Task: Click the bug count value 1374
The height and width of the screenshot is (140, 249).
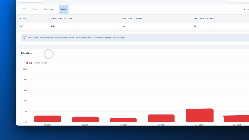Action: point(53,27)
